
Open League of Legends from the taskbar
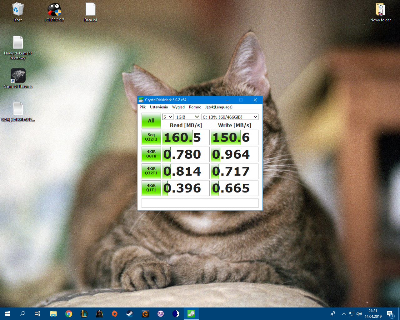pyautogui.click(x=84, y=314)
